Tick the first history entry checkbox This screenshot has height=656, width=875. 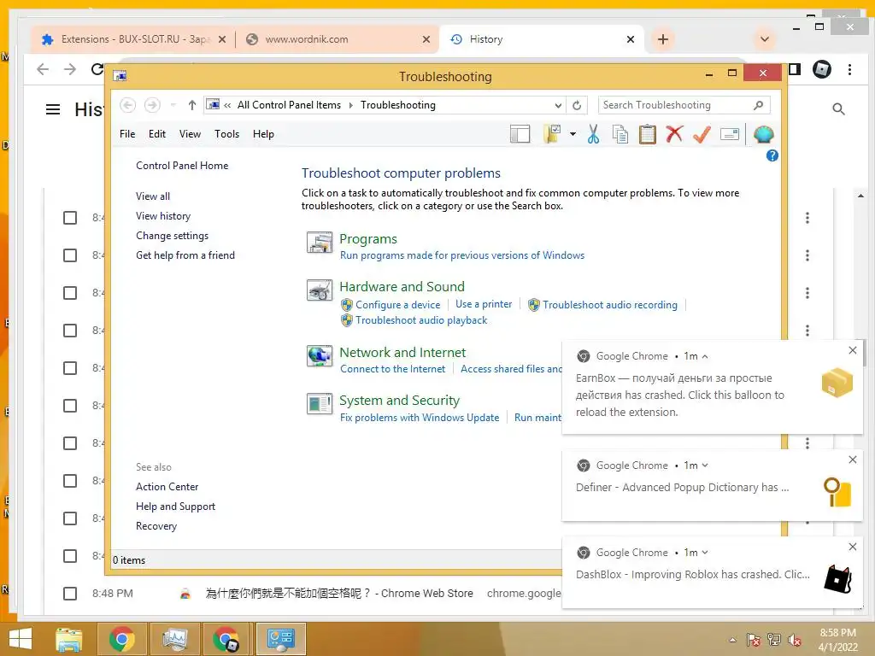coord(70,218)
